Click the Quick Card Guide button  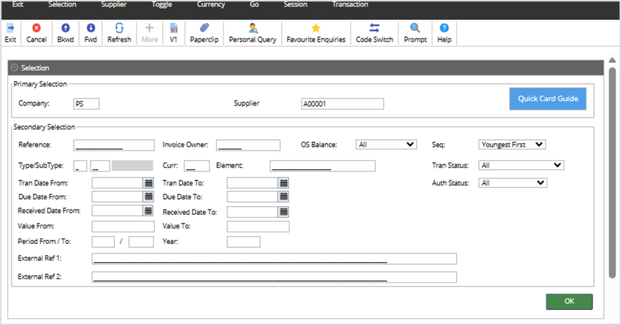click(x=548, y=99)
